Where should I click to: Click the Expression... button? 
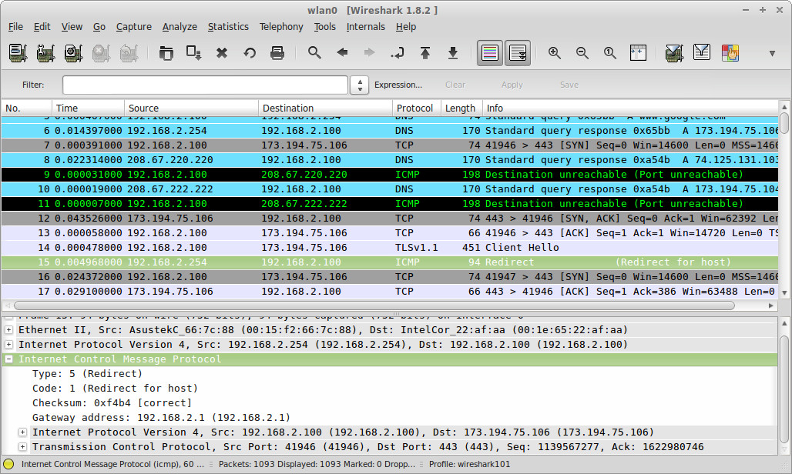[398, 85]
